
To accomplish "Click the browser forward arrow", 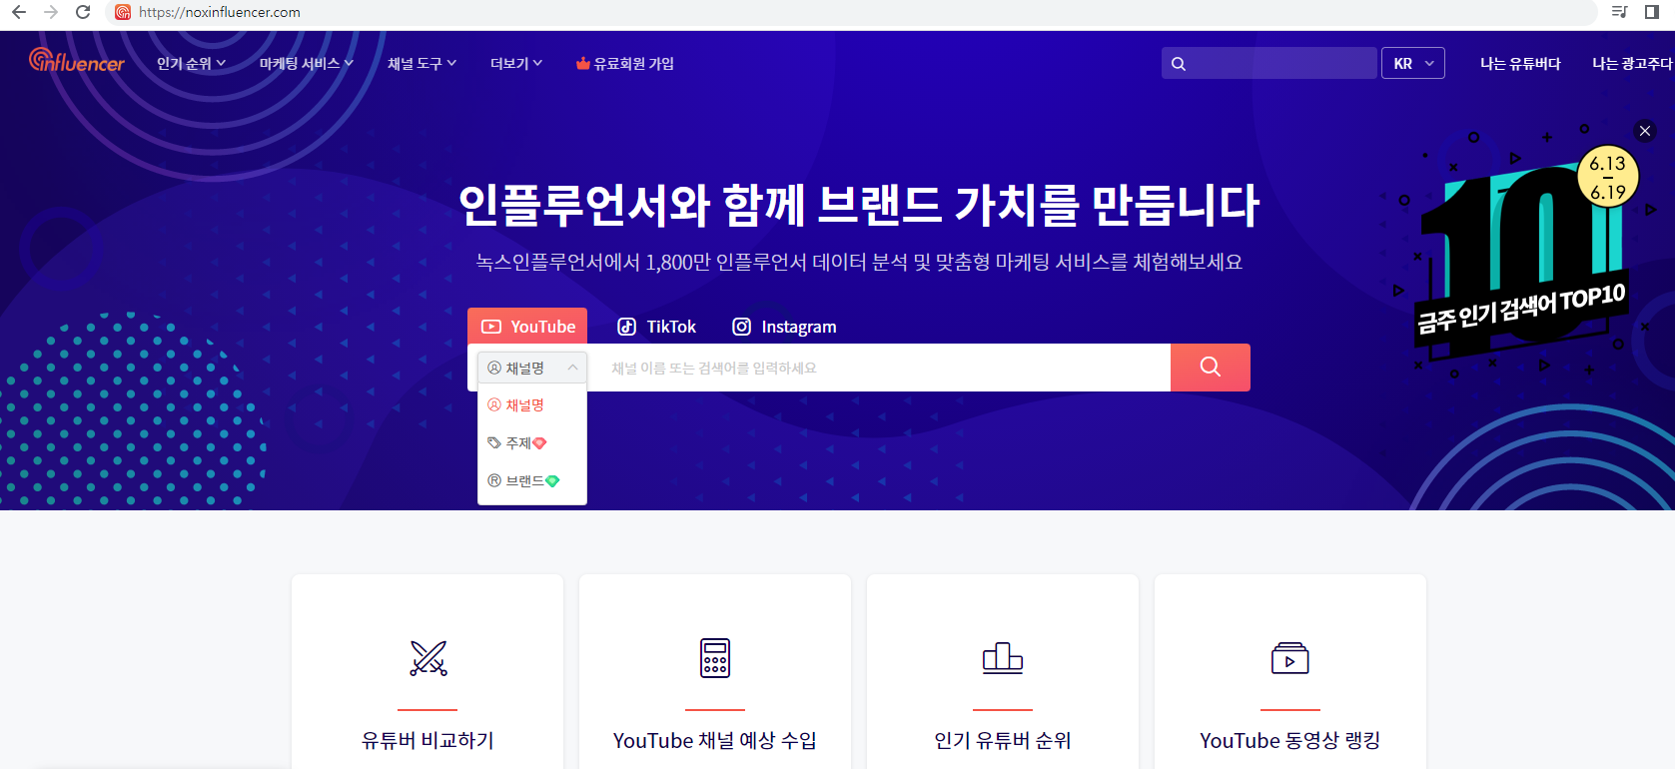I will click(51, 12).
